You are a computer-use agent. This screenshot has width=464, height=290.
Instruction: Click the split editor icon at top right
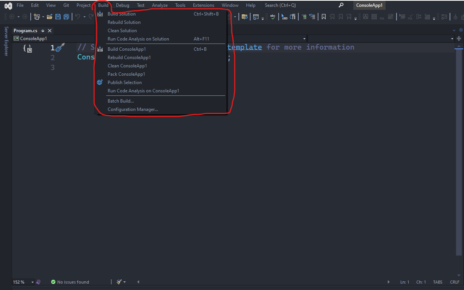tap(459, 39)
